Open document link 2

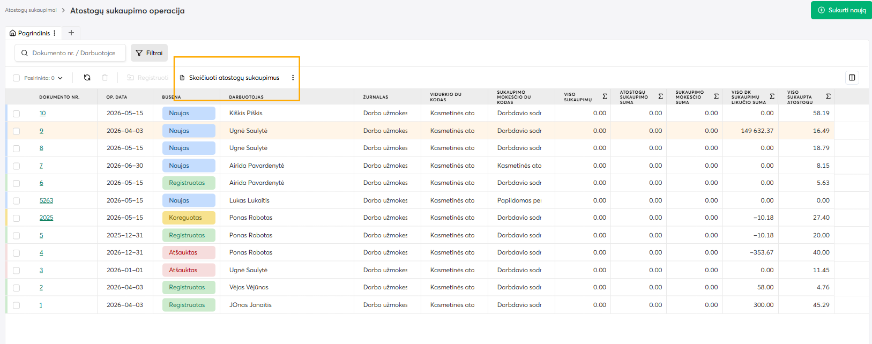tap(41, 287)
